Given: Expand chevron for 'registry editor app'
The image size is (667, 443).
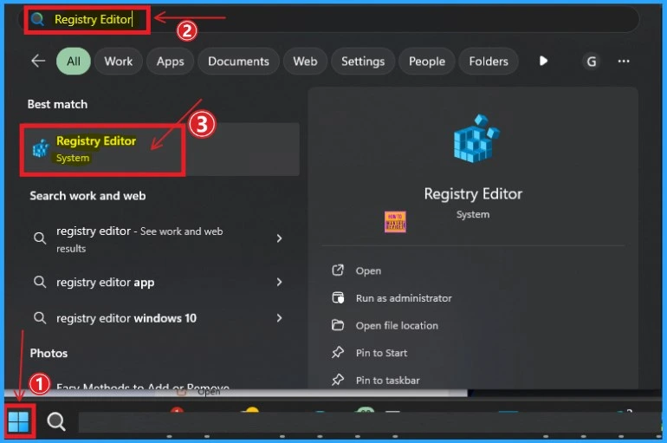Looking at the screenshot, I should click(x=279, y=282).
